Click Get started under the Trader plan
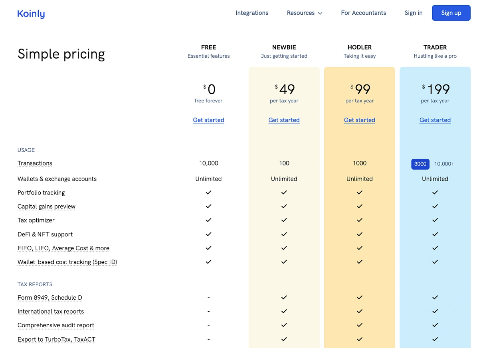This screenshot has width=479, height=348. [x=435, y=120]
